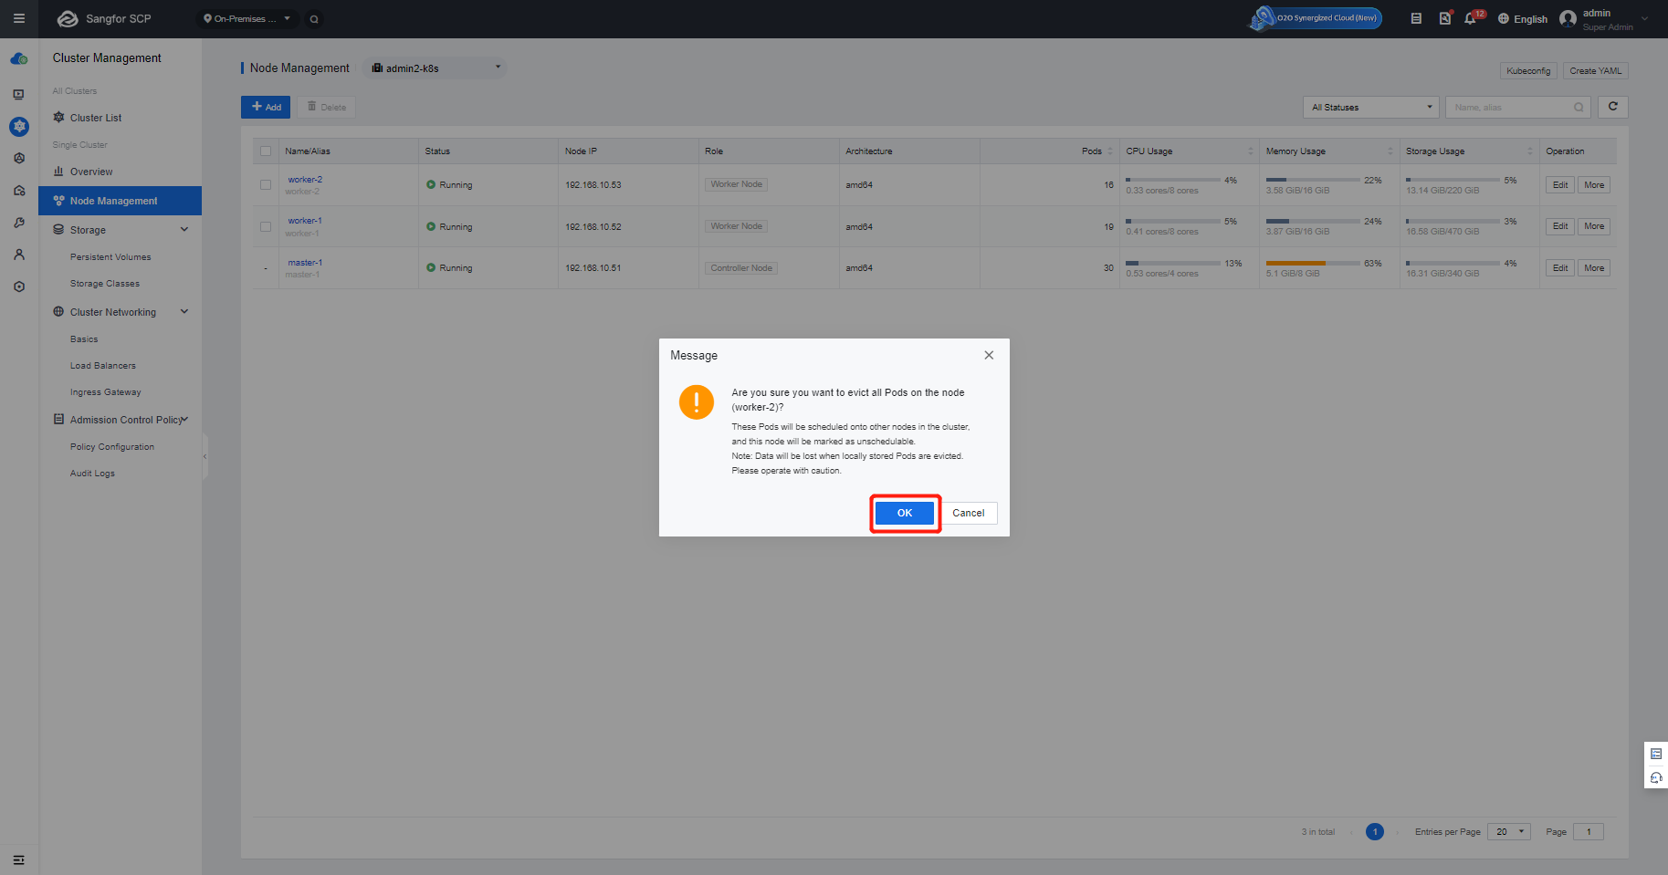This screenshot has width=1668, height=875.
Task: Open the search magnifier in the top bar
Action: (x=314, y=19)
